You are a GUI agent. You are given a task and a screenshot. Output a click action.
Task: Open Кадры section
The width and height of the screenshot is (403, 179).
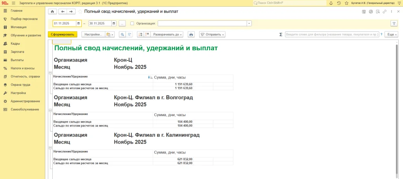click(15, 44)
